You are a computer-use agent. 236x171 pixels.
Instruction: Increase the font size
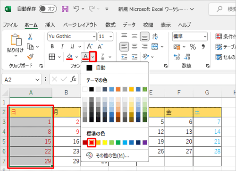[90, 46]
